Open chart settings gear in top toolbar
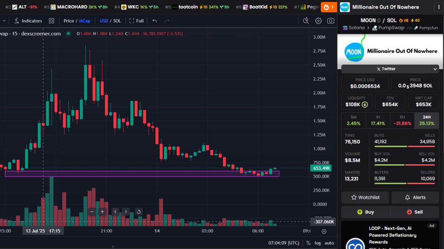 (319, 21)
